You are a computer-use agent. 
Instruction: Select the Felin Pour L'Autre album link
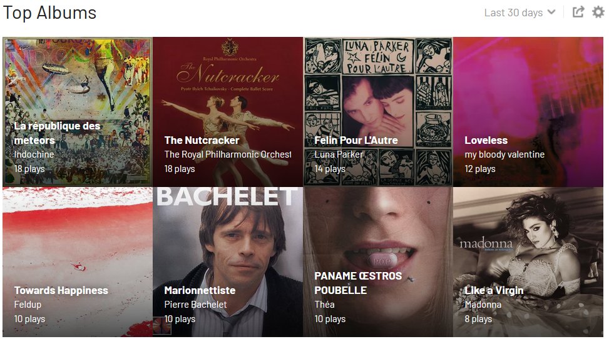[x=356, y=140]
